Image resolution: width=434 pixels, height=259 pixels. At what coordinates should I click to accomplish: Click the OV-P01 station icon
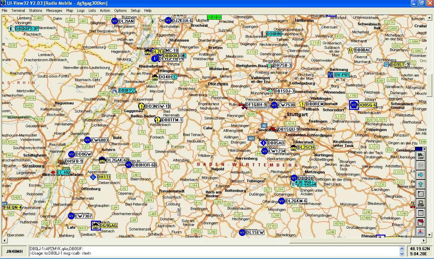pyautogui.click(x=331, y=75)
